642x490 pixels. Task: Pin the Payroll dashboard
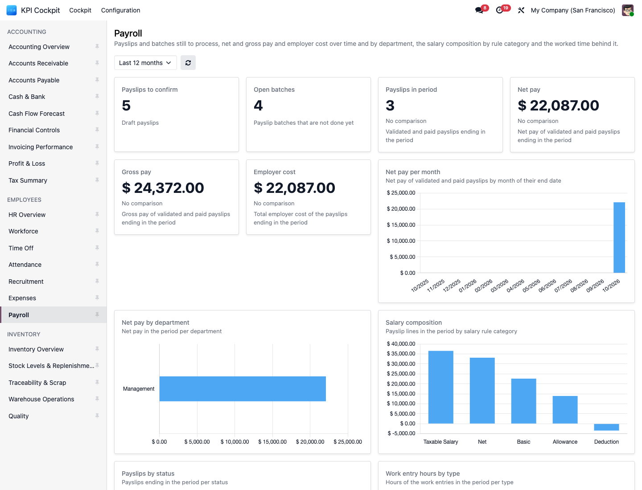97,315
